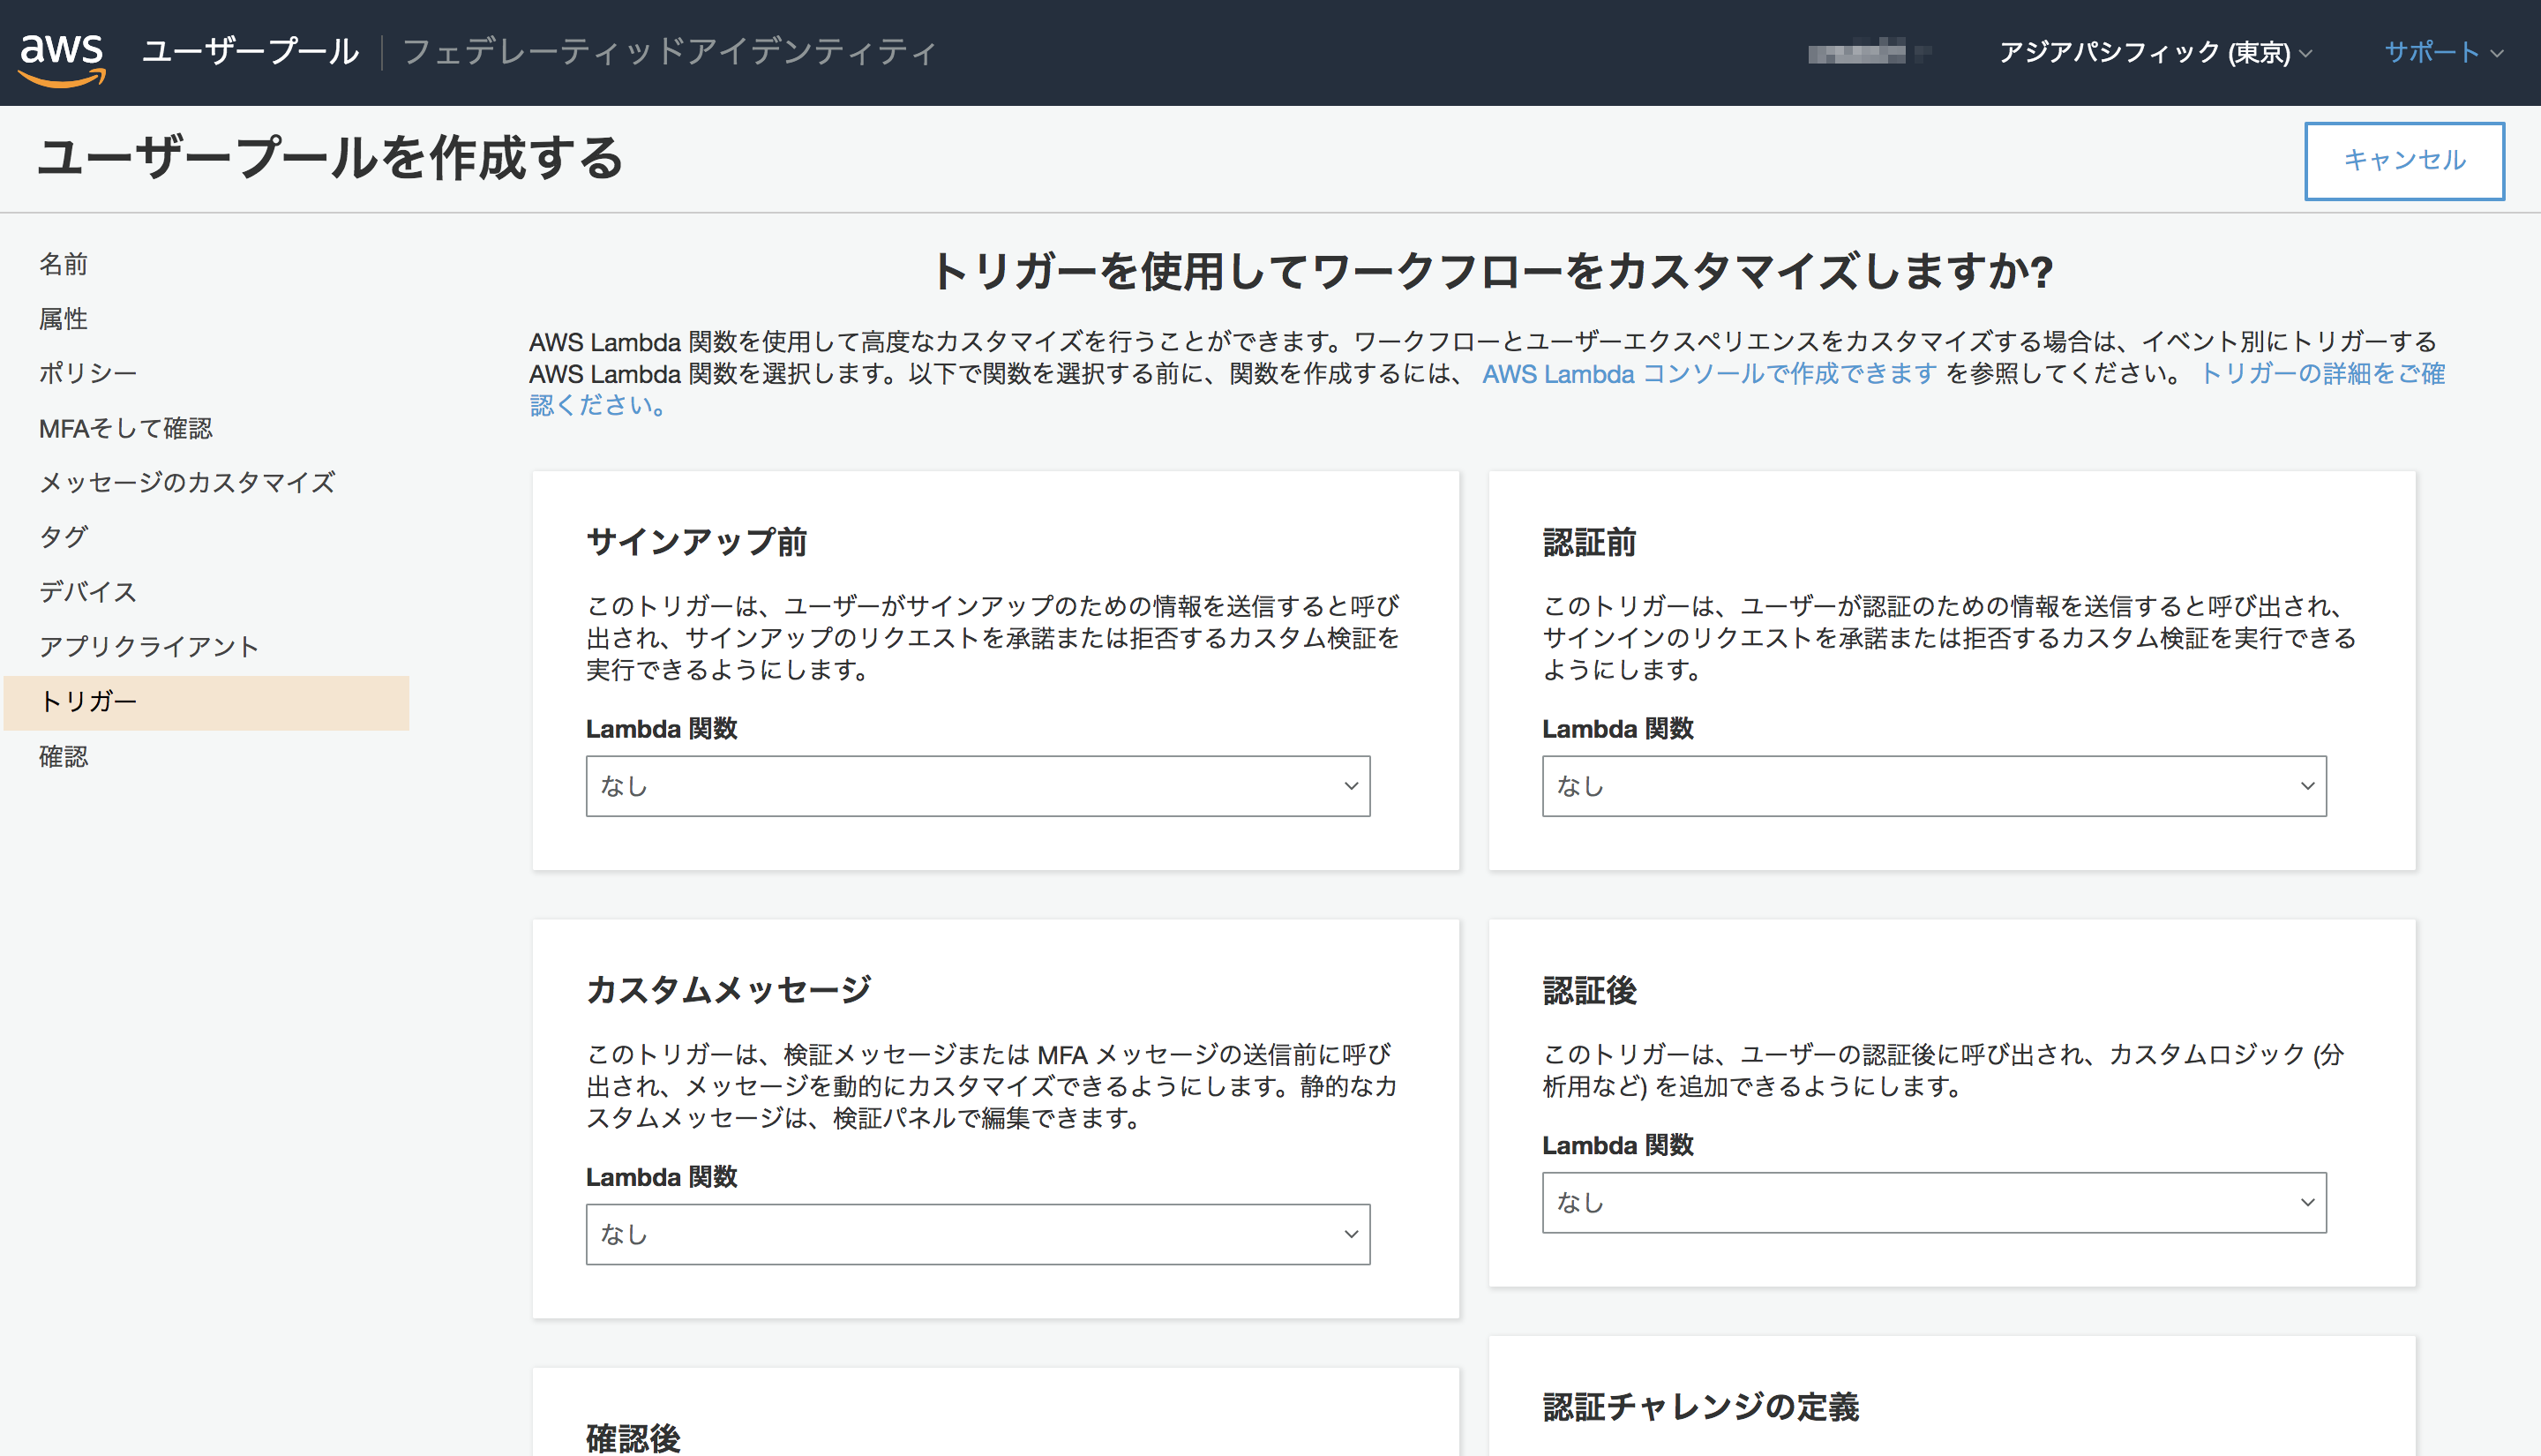Click the カスタムメッセージ card heading

(729, 990)
